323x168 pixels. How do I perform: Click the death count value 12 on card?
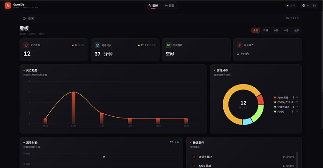point(27,54)
